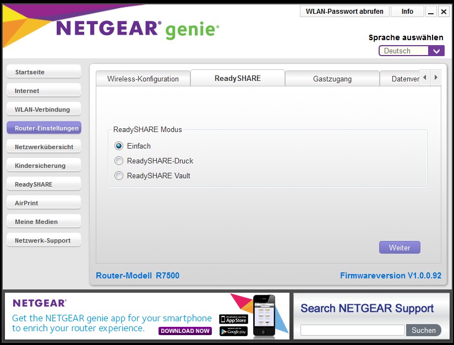
Task: Open the Info button
Action: [x=407, y=12]
